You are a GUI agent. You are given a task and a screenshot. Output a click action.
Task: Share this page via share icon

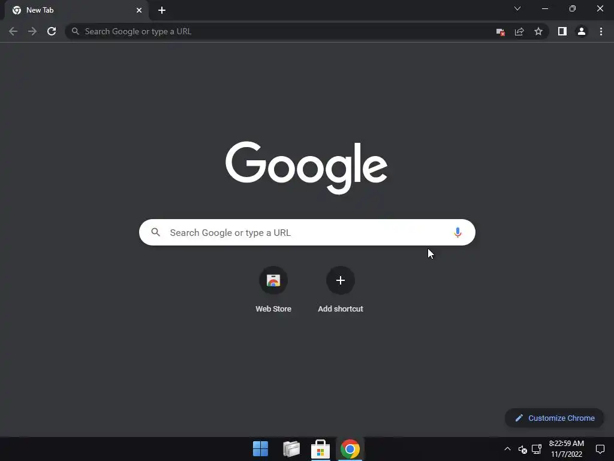point(519,32)
